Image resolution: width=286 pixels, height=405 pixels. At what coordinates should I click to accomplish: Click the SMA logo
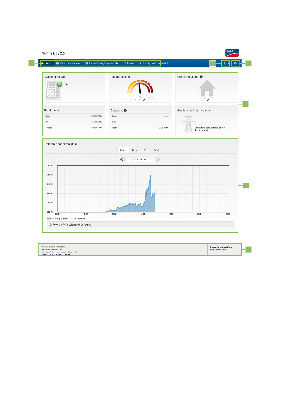point(232,53)
